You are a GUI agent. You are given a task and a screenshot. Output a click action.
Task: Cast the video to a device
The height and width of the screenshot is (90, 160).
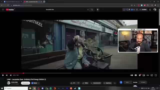point(152,75)
